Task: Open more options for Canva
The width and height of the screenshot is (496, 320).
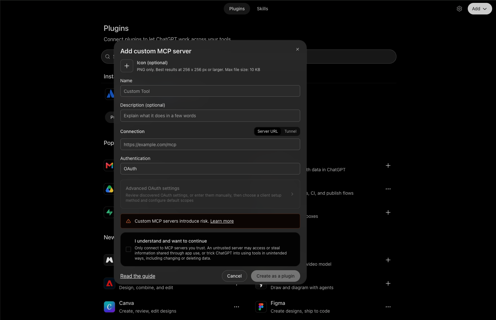Action: (x=237, y=307)
